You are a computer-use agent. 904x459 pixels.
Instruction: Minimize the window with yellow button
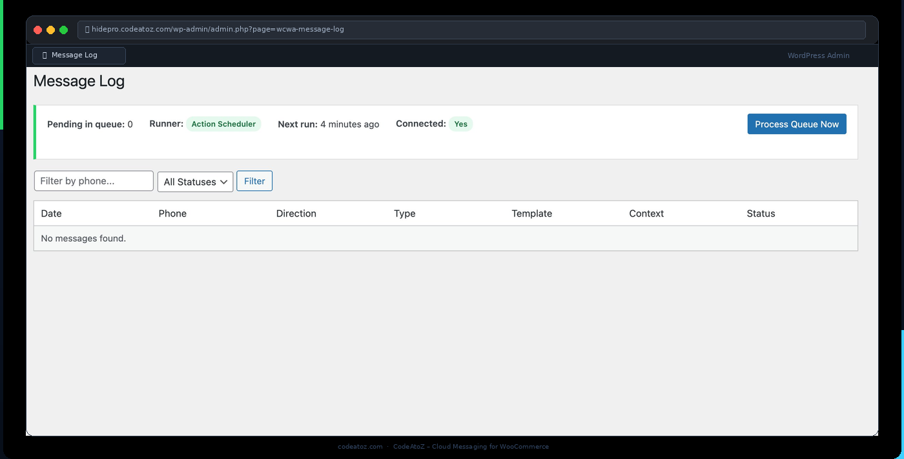pyautogui.click(x=50, y=30)
